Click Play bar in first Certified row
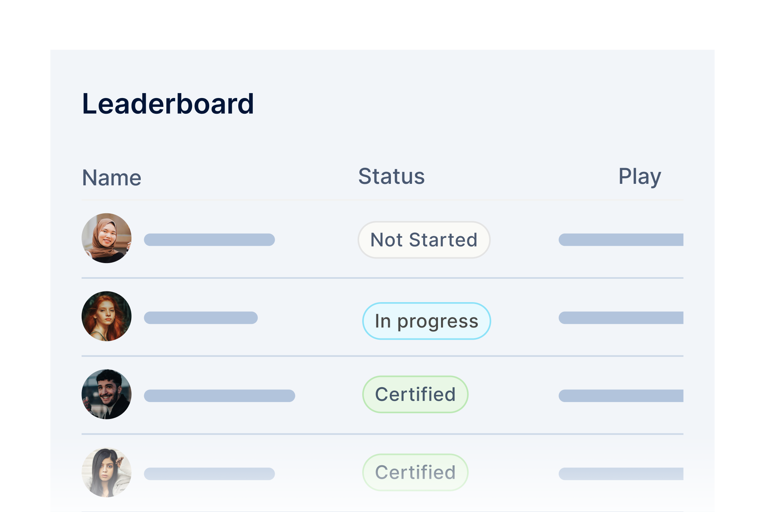The image size is (765, 512). click(x=621, y=396)
